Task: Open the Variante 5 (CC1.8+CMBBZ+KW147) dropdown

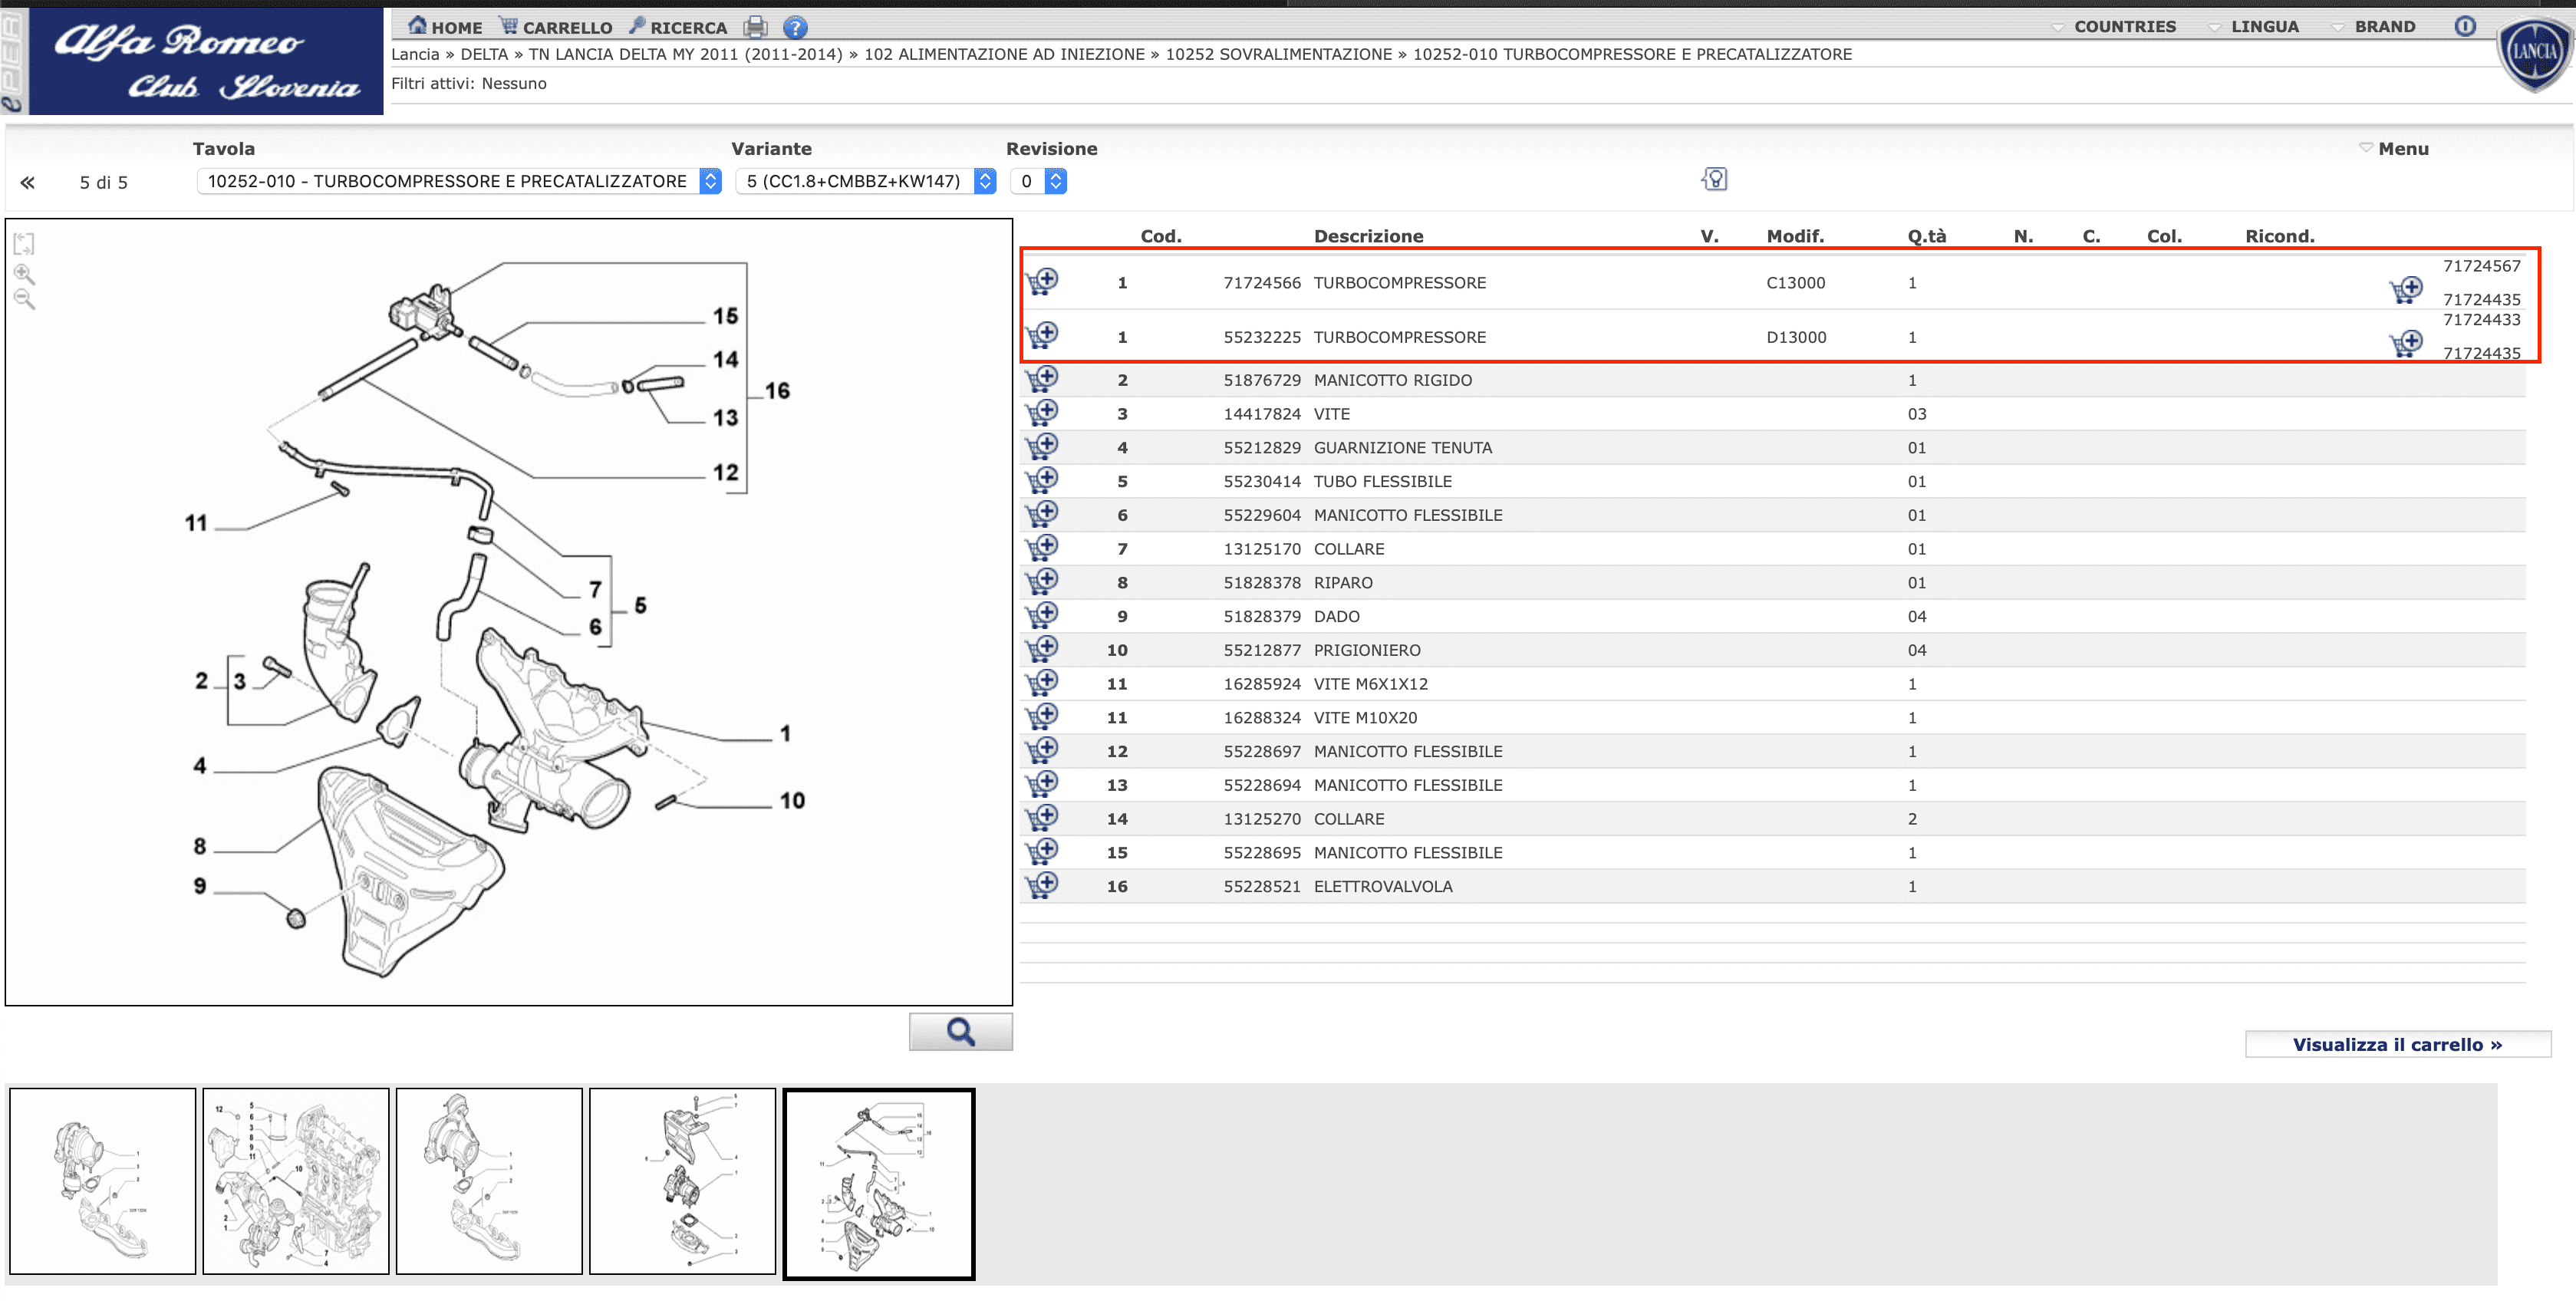Action: coord(866,181)
